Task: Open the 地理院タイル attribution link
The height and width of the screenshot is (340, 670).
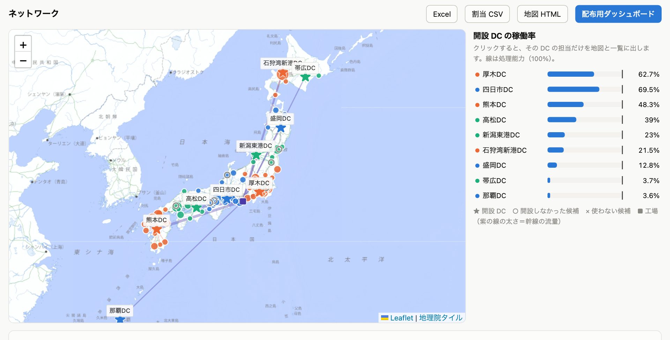Action: coord(441,318)
